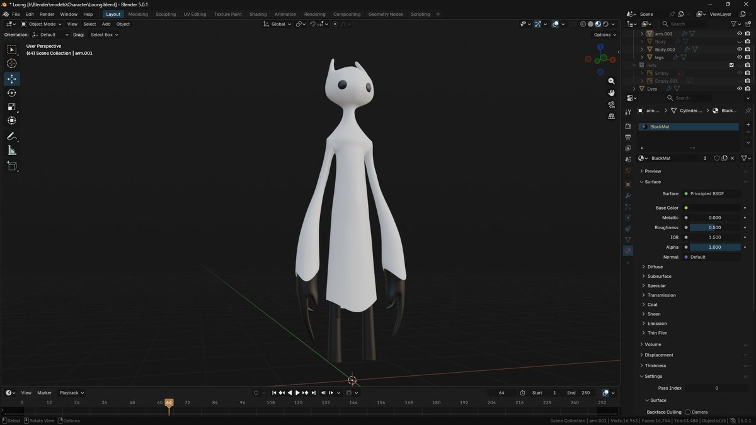Play the animation forward

click(x=297, y=393)
